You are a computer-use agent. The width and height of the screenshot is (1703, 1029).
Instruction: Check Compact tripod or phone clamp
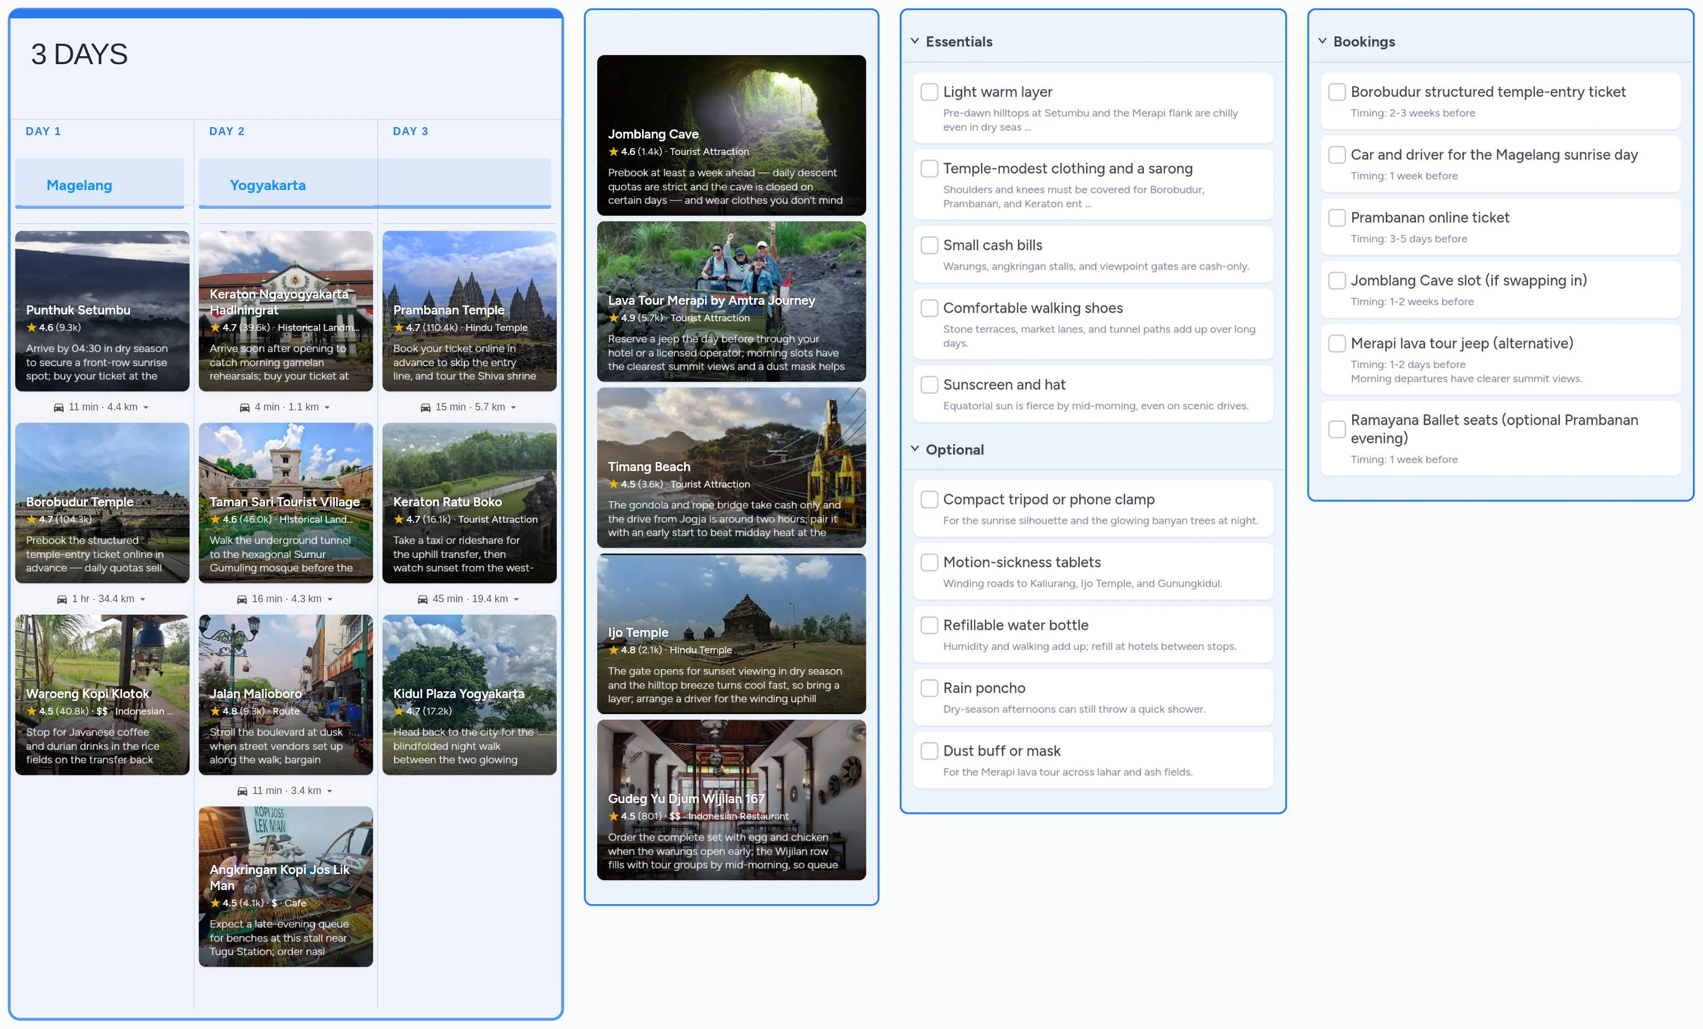(x=930, y=499)
